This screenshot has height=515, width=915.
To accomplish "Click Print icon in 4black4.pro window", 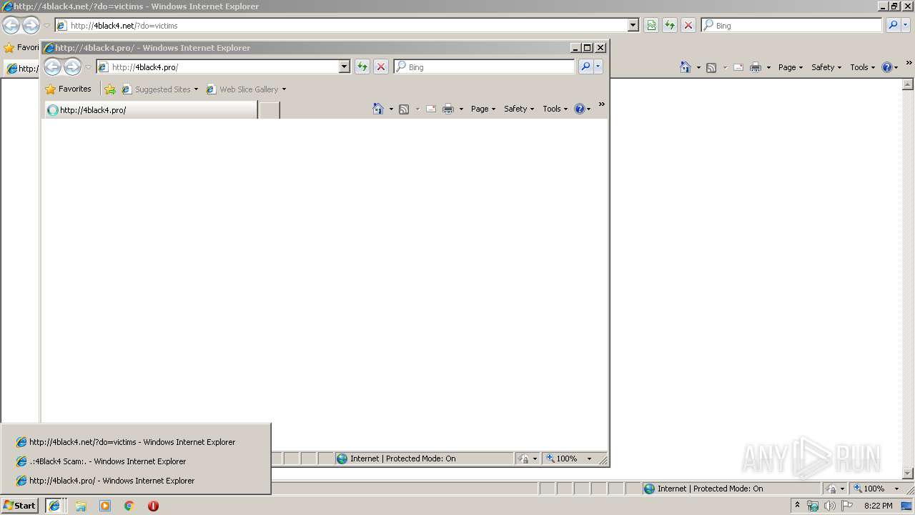I will coord(448,109).
